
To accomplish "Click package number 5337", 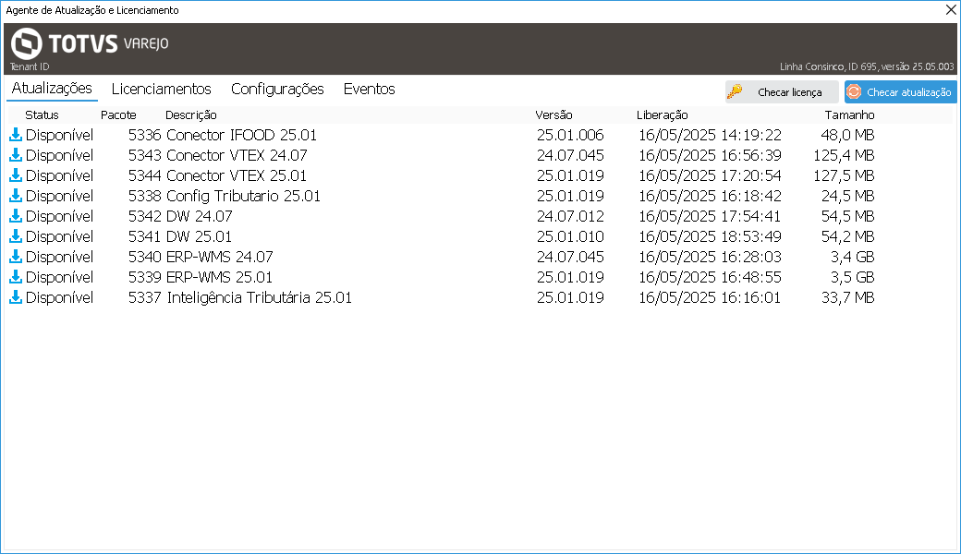I will 145,297.
